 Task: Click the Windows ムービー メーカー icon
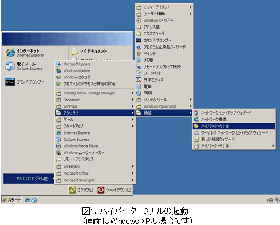(x=58, y=152)
